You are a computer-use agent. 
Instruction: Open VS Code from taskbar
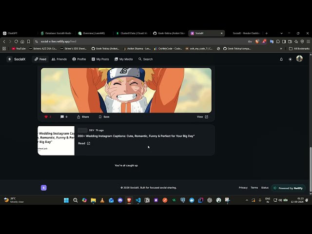point(138,200)
